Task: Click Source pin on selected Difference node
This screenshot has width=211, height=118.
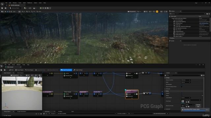Action: pos(127,94)
